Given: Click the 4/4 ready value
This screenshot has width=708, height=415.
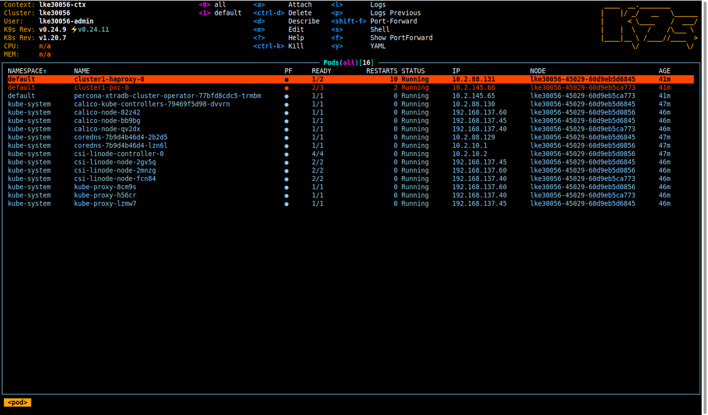Looking at the screenshot, I should pyautogui.click(x=317, y=154).
